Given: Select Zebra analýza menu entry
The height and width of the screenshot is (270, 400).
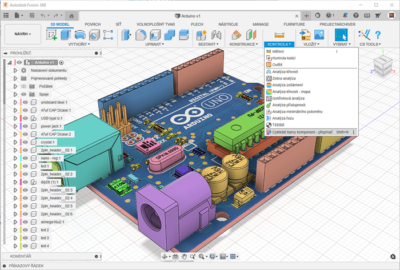Looking at the screenshot, I should pos(311,78).
